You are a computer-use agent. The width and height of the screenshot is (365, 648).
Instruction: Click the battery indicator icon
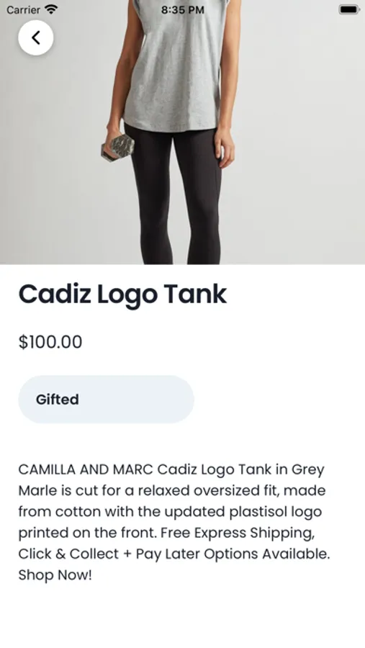pos(349,9)
